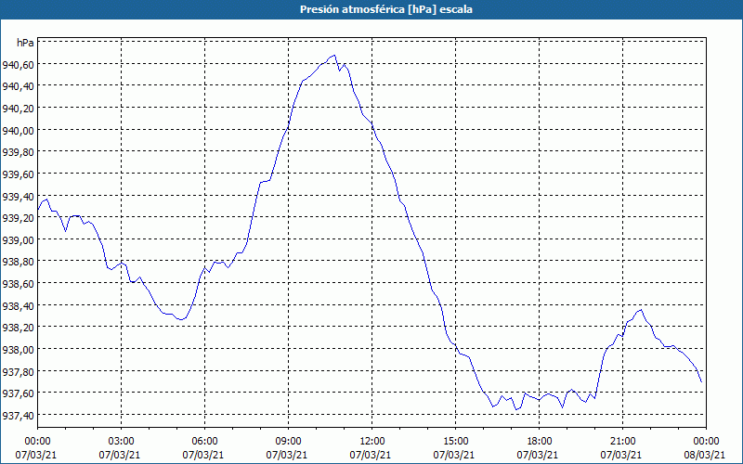Select the 937,80 y-axis value
This screenshot has height=464, width=743.
[x=18, y=372]
